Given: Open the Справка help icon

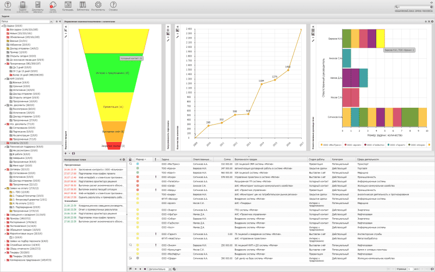Looking at the screenshot, I should 113,7.
